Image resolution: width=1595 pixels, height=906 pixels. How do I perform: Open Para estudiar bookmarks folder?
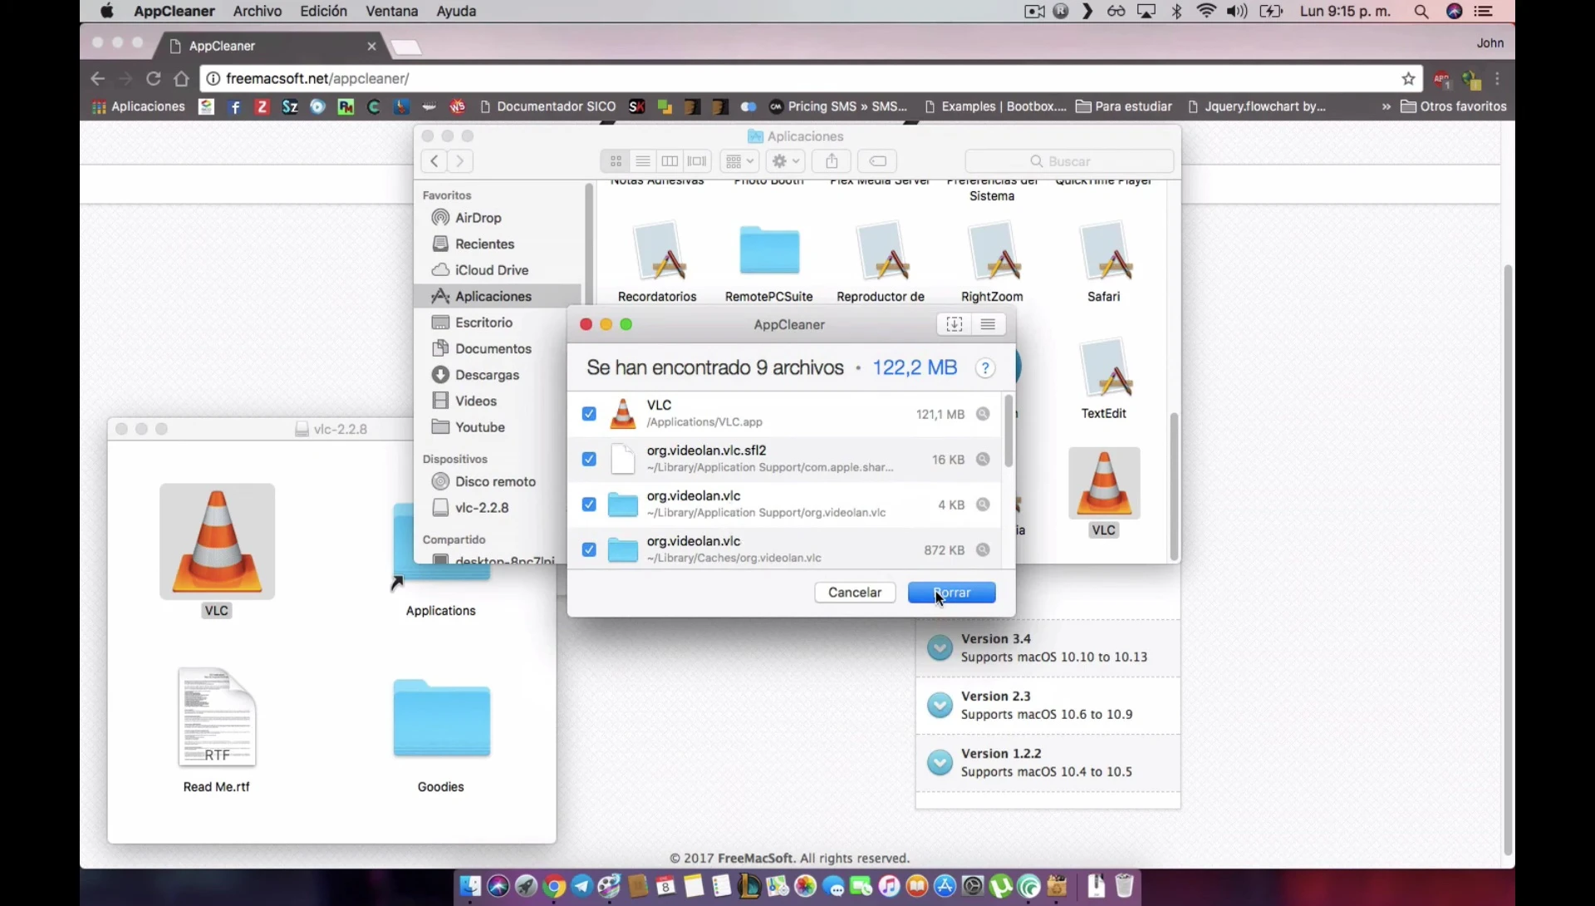coord(1124,106)
